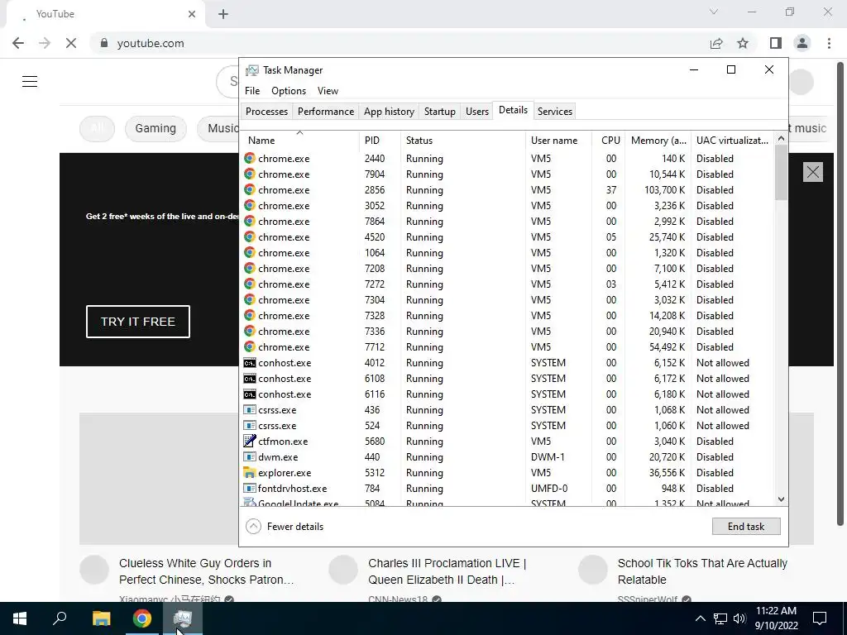Sort by the PID column header
Viewport: 847px width, 635px height.
[380, 141]
